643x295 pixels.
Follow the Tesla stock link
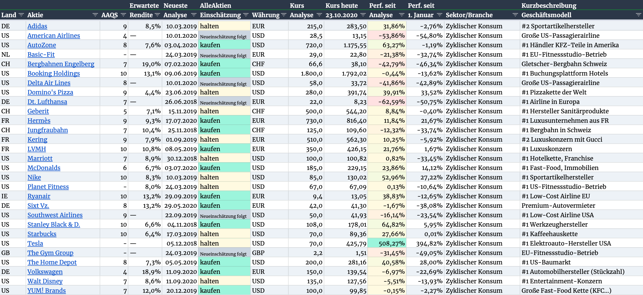[35, 243]
